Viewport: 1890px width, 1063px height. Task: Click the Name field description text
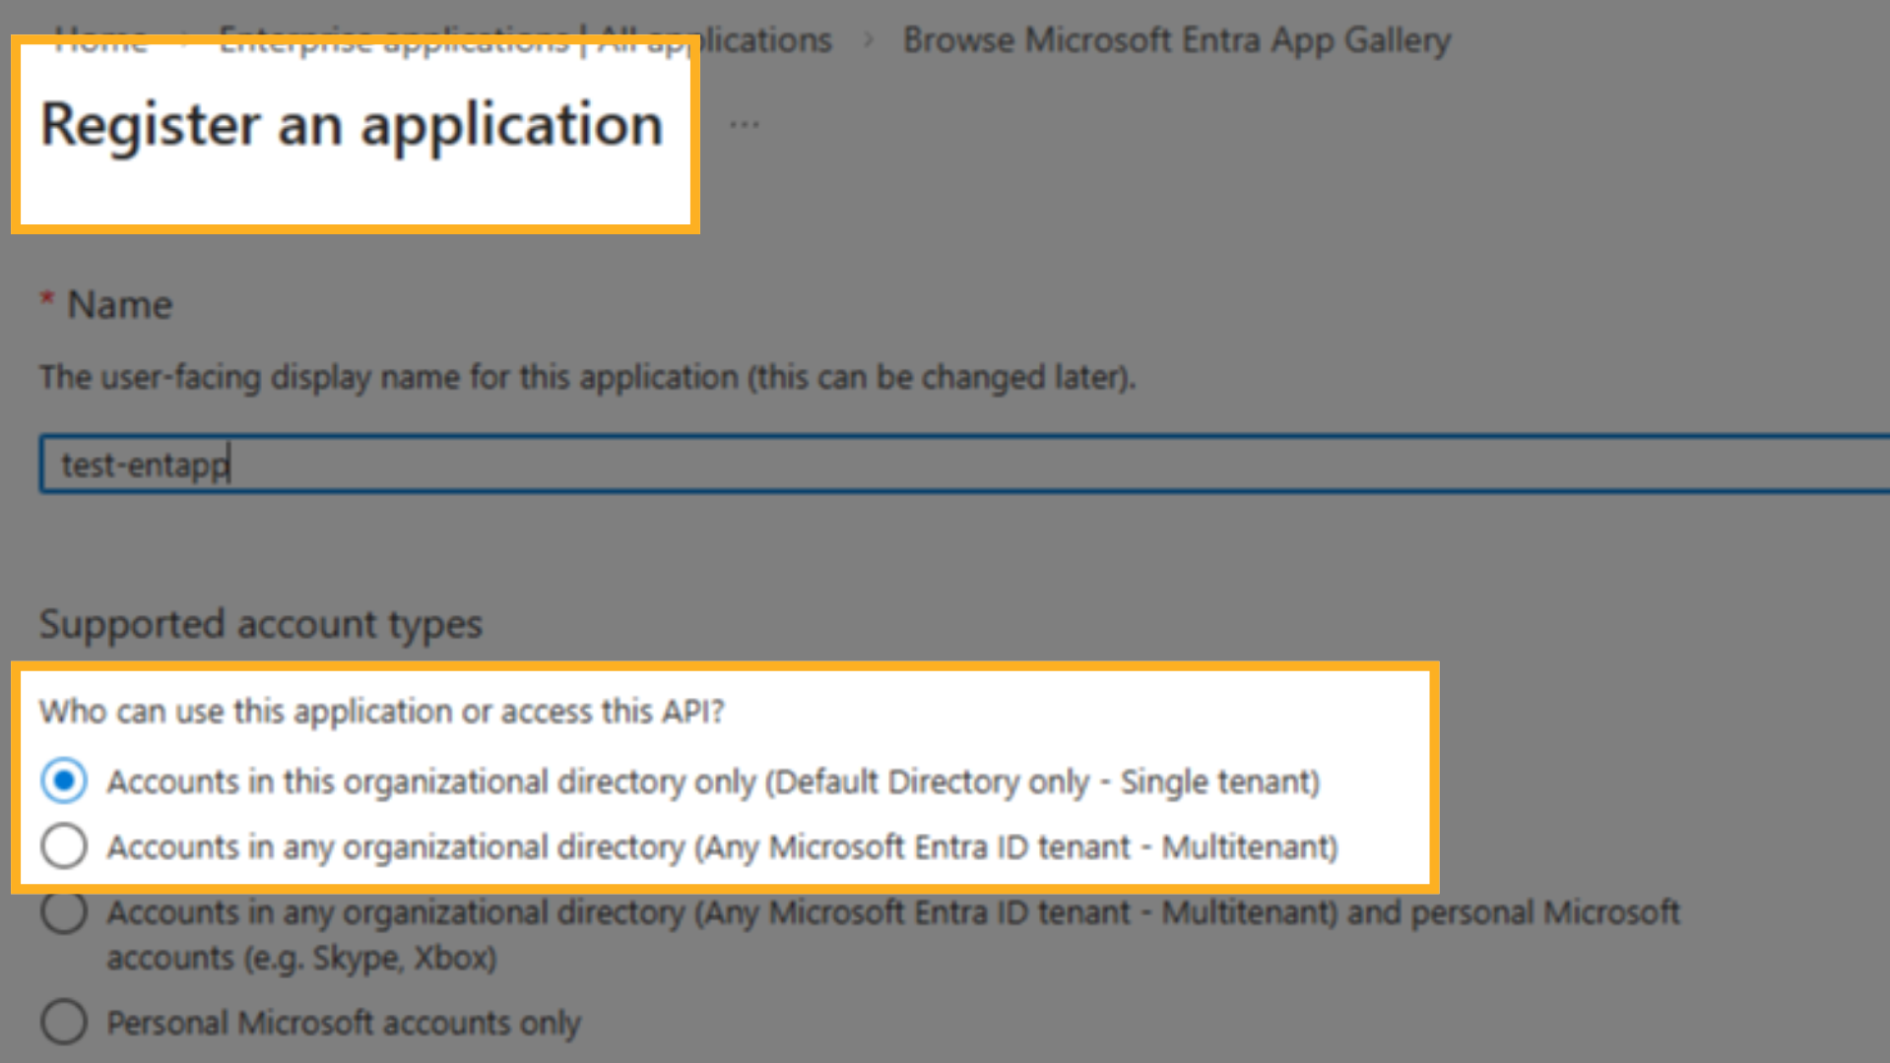[x=587, y=377]
